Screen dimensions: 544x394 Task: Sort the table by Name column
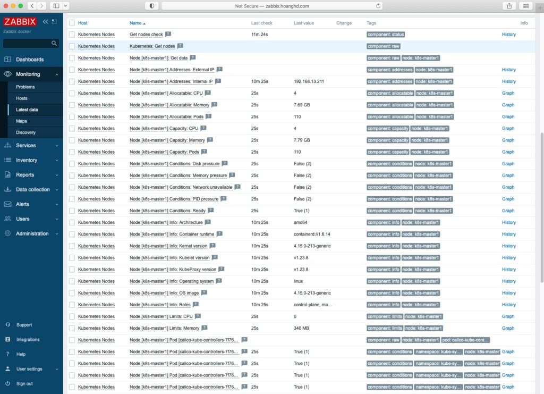[138, 23]
